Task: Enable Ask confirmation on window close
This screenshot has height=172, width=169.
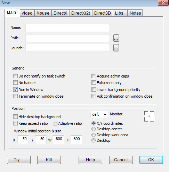Action: coord(94,96)
